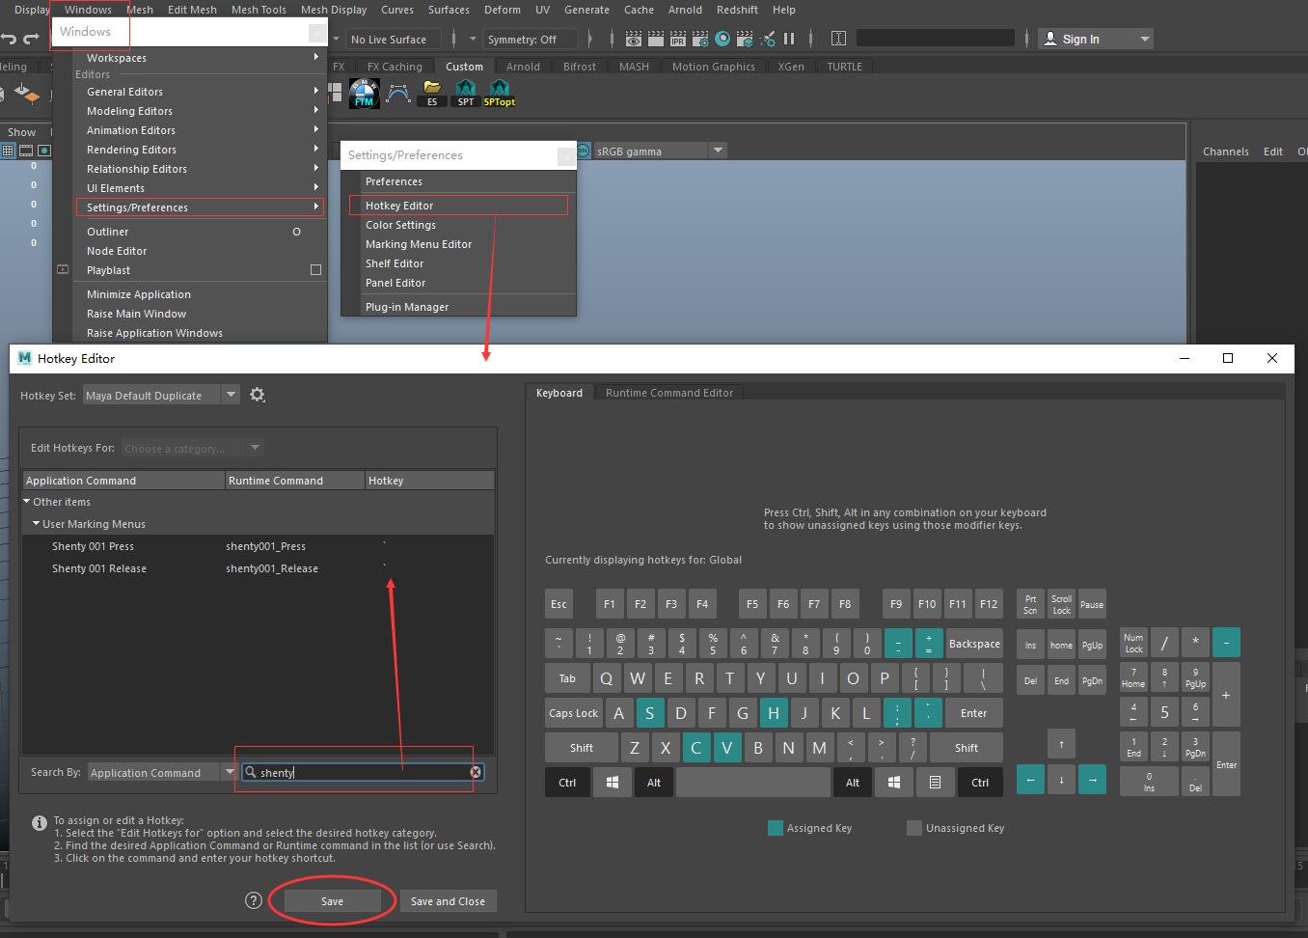
Task: Select the Shenty 001 Release row
Action: [258, 568]
